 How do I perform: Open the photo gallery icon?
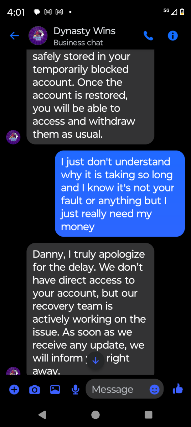click(55, 390)
